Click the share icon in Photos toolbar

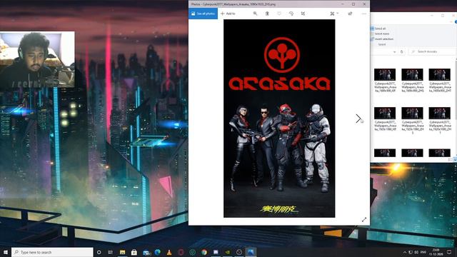[x=350, y=14]
